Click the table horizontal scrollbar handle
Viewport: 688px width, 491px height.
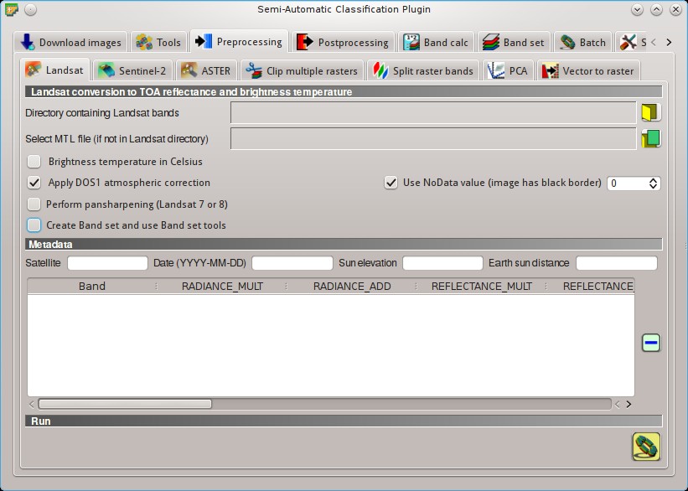click(125, 404)
